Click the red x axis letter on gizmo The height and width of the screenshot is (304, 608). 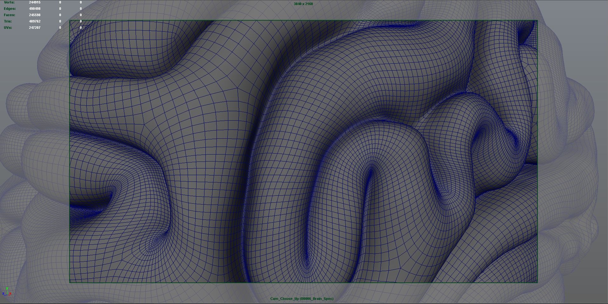tap(10, 294)
